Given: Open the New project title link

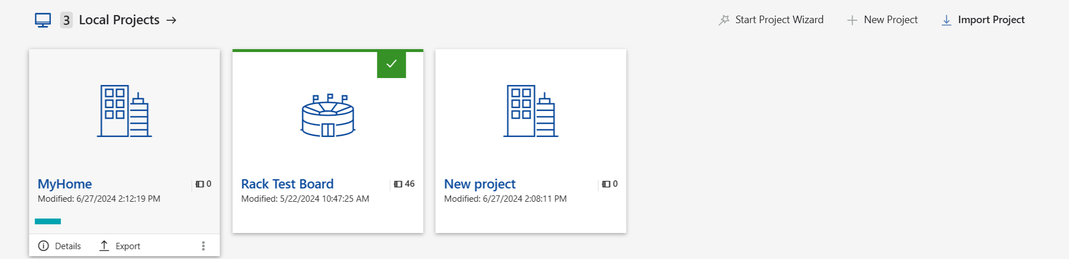Looking at the screenshot, I should pyautogui.click(x=480, y=184).
